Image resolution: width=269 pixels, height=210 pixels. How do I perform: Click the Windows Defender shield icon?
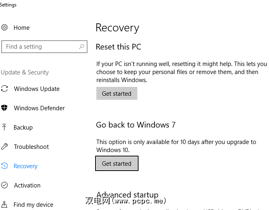4,108
